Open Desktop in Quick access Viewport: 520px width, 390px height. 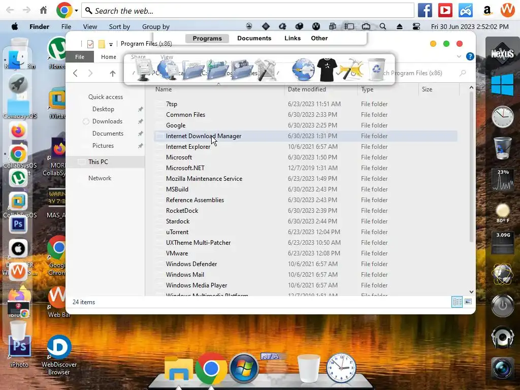[x=103, y=109]
